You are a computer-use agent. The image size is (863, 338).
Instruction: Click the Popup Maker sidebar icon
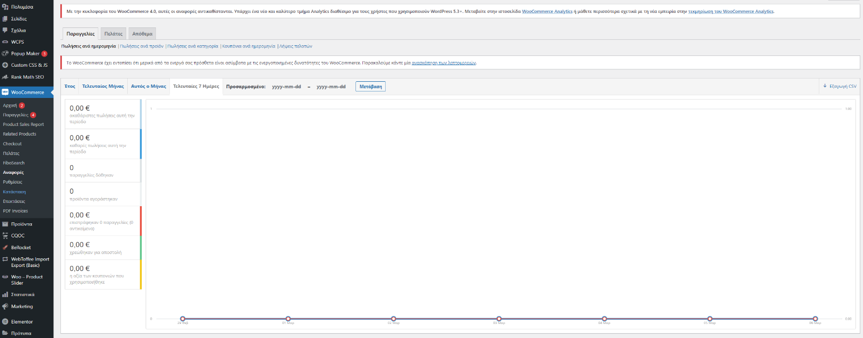point(5,53)
